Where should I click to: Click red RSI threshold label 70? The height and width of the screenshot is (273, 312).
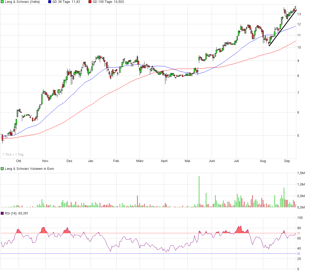coord(298,233)
